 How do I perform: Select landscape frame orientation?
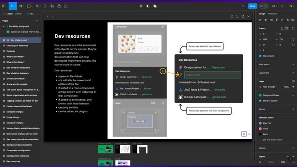287,28
